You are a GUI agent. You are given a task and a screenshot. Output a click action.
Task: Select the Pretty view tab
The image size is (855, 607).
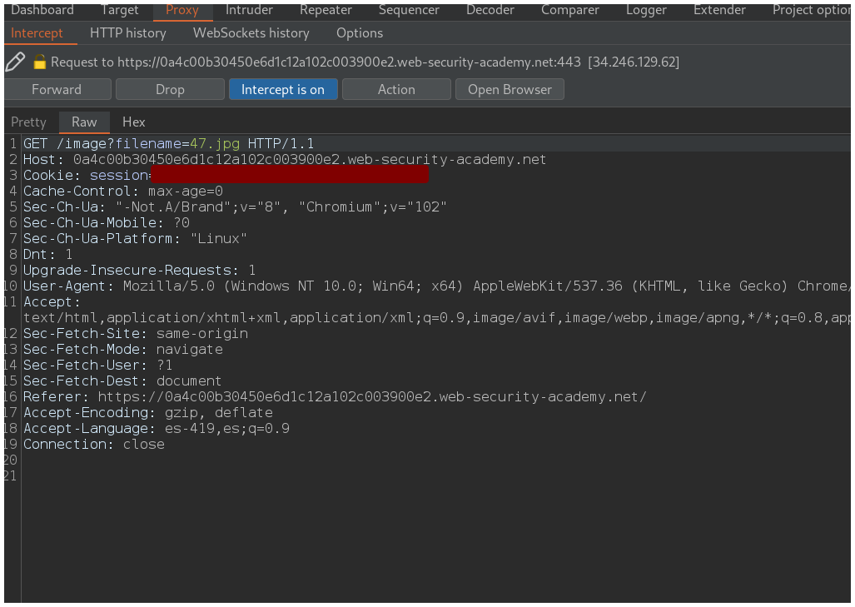pyautogui.click(x=28, y=122)
